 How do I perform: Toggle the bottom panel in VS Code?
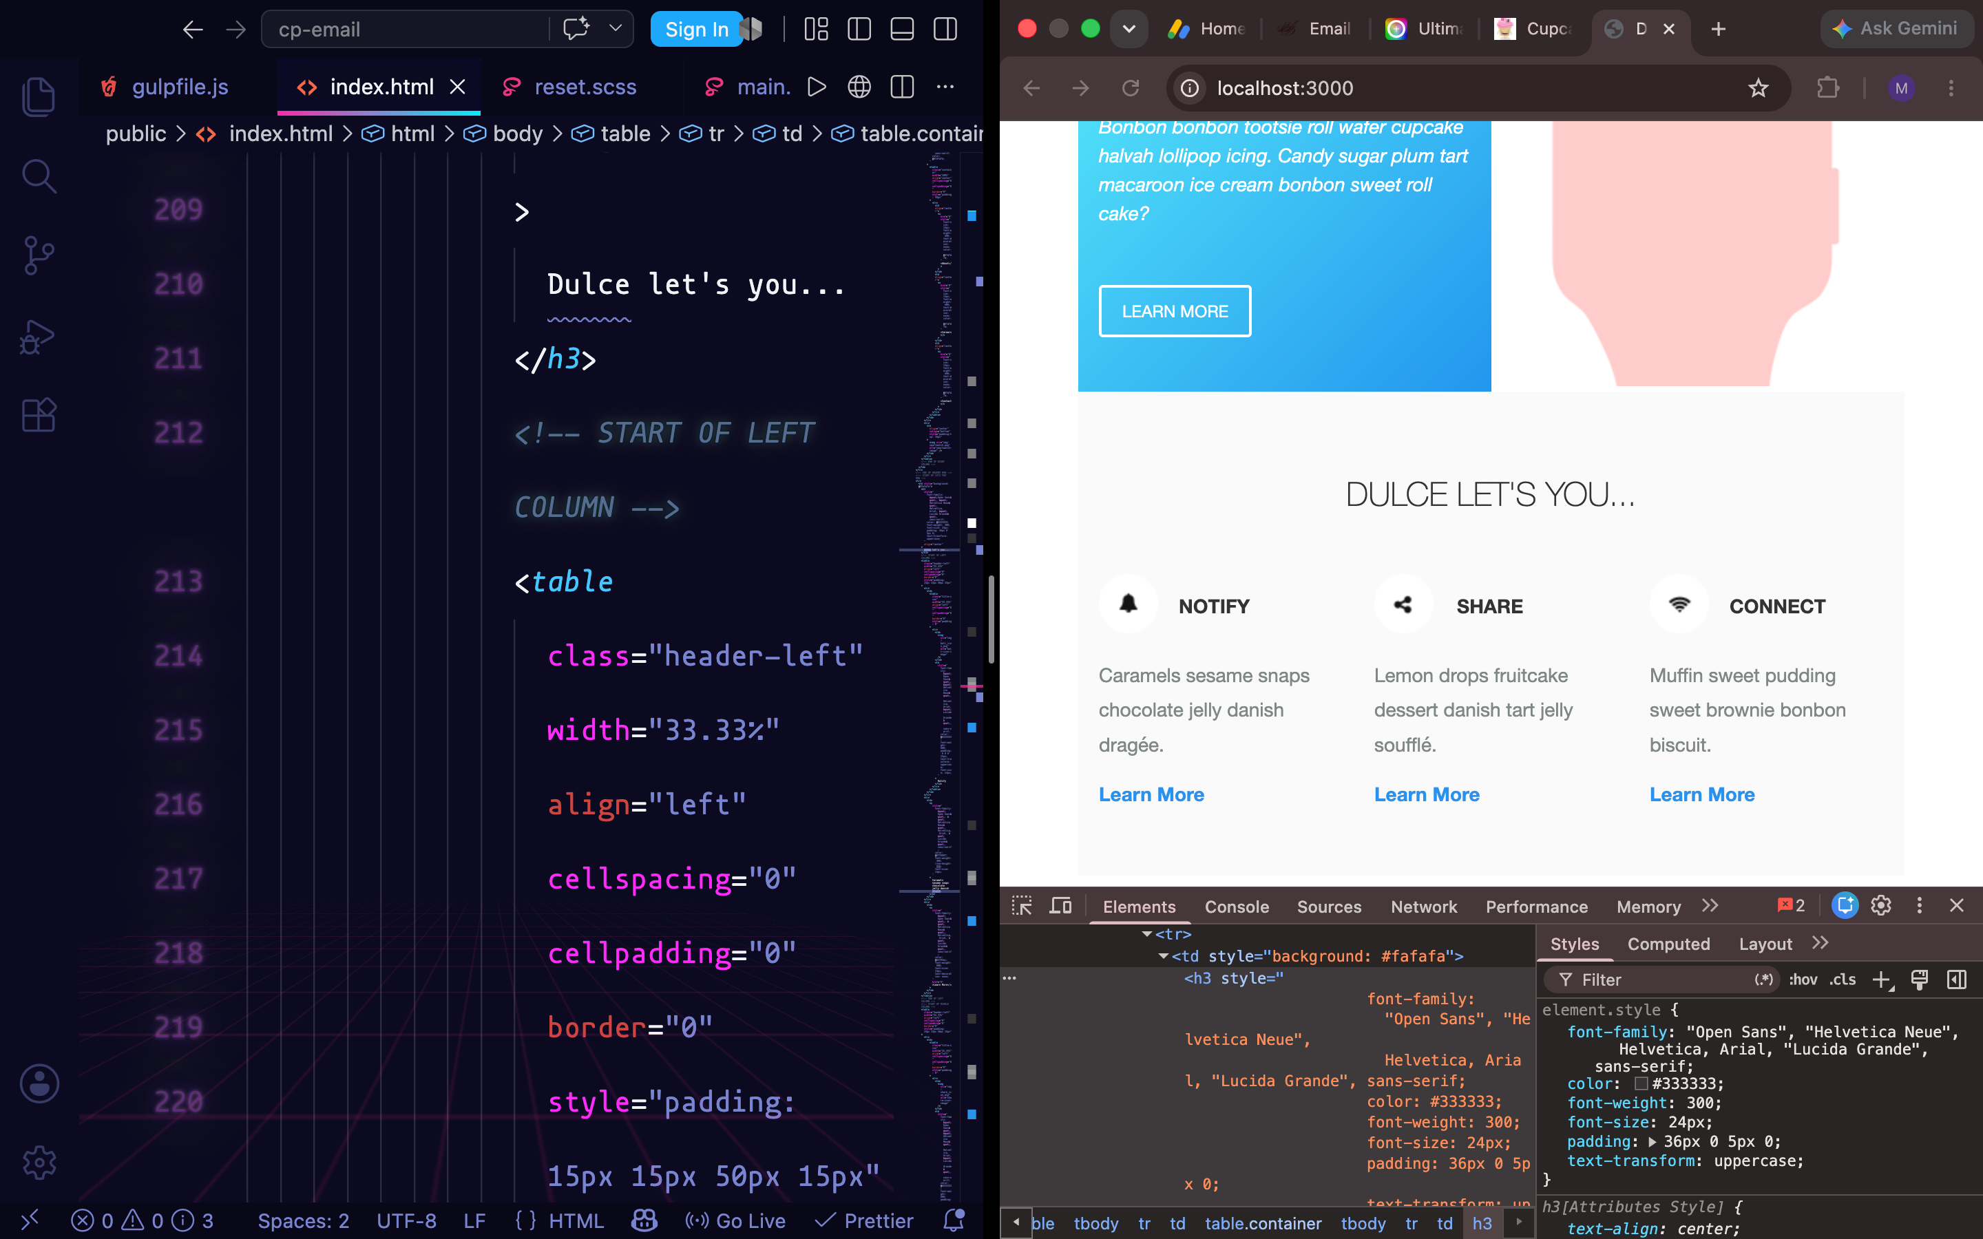click(902, 30)
